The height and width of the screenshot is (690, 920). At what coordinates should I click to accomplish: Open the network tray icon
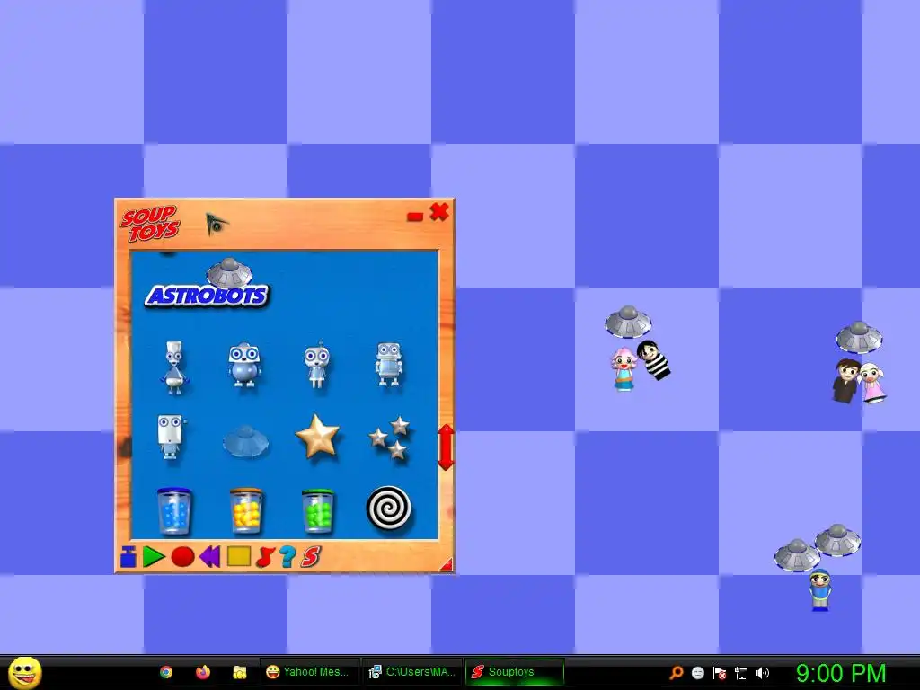pyautogui.click(x=741, y=672)
